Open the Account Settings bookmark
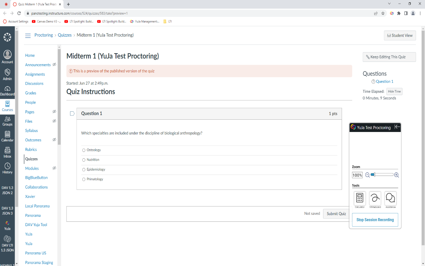Image resolution: width=425 pixels, height=266 pixels. [16, 22]
